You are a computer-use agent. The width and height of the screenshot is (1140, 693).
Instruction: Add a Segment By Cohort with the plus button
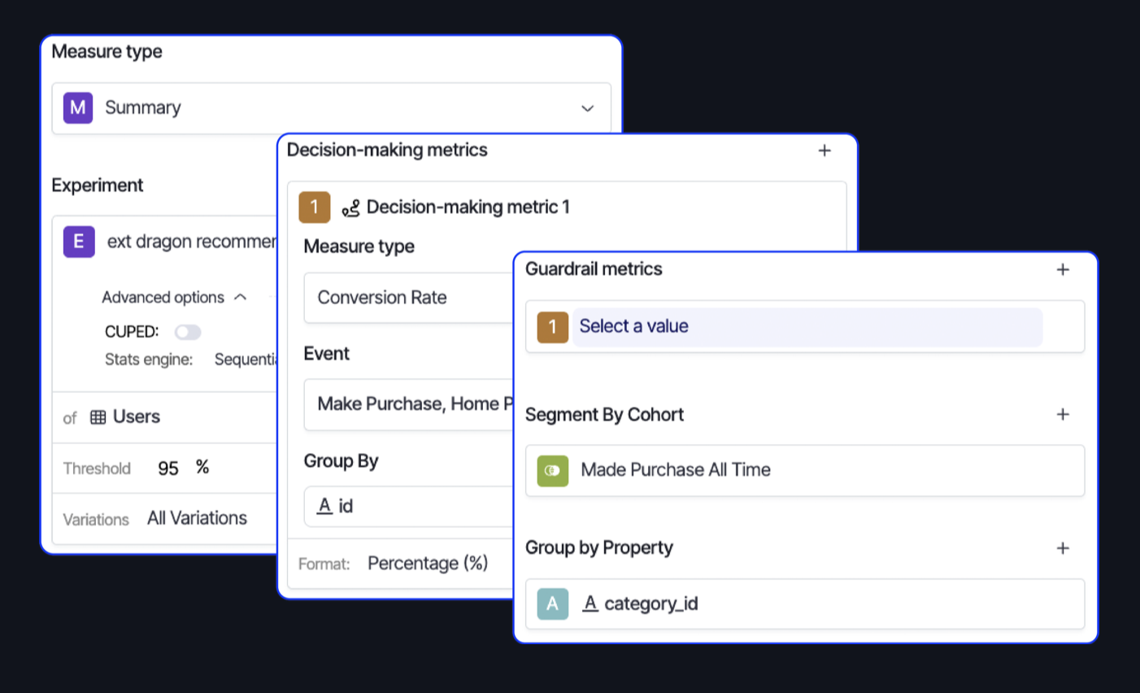click(x=1063, y=415)
